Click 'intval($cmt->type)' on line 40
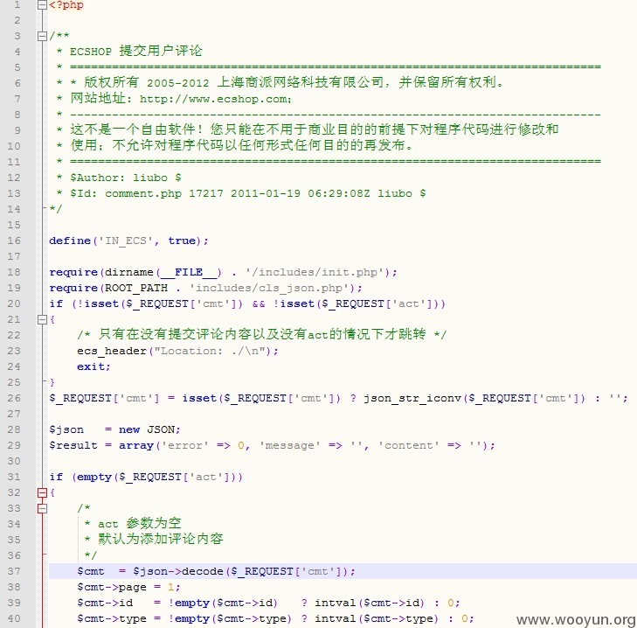 click(x=377, y=618)
